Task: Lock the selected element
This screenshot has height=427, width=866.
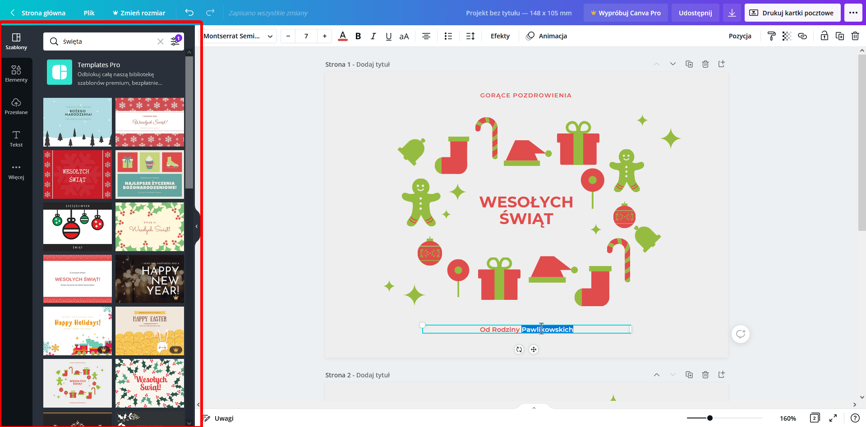Action: coord(825,36)
